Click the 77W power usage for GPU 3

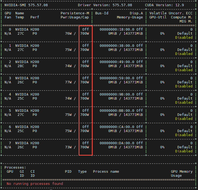coord(68,82)
